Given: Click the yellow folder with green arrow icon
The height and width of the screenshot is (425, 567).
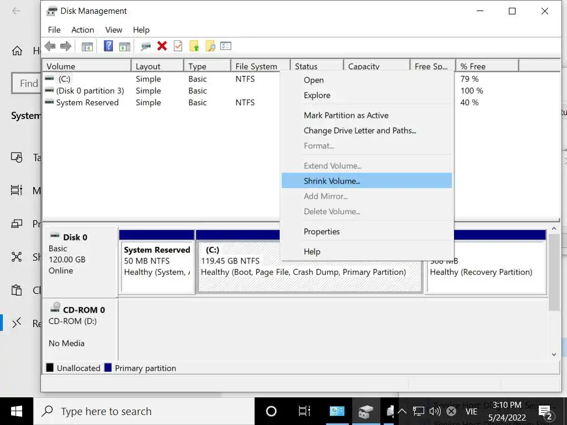Looking at the screenshot, I should pyautogui.click(x=194, y=46).
